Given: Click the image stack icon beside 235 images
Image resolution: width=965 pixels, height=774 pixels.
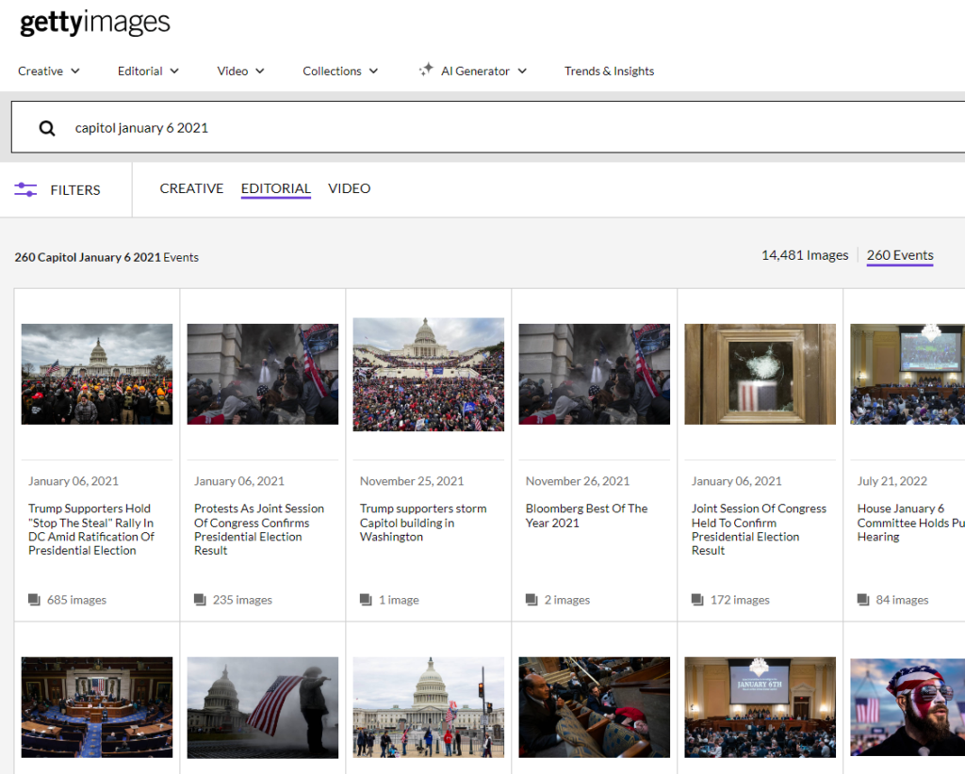Looking at the screenshot, I should pos(201,600).
